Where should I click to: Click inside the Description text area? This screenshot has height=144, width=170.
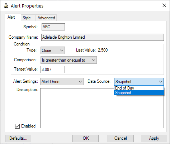(102, 108)
